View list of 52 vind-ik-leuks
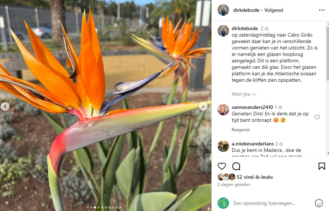Image resolution: width=329 pixels, height=211 pixels. pos(255,177)
